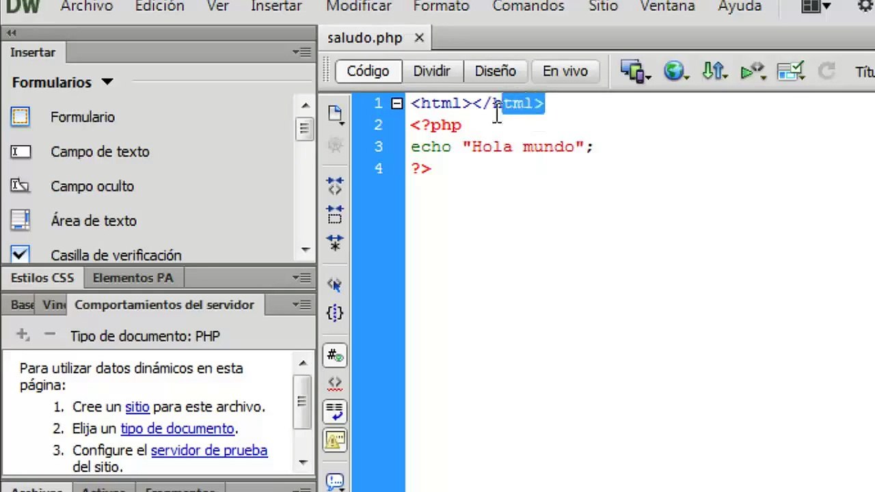Click the Collapse Selection icon
Viewport: 875px width, 492px height.
[x=334, y=215]
